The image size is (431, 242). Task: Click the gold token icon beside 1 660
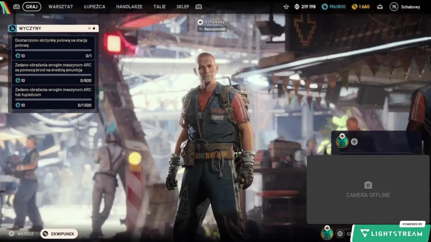click(354, 7)
